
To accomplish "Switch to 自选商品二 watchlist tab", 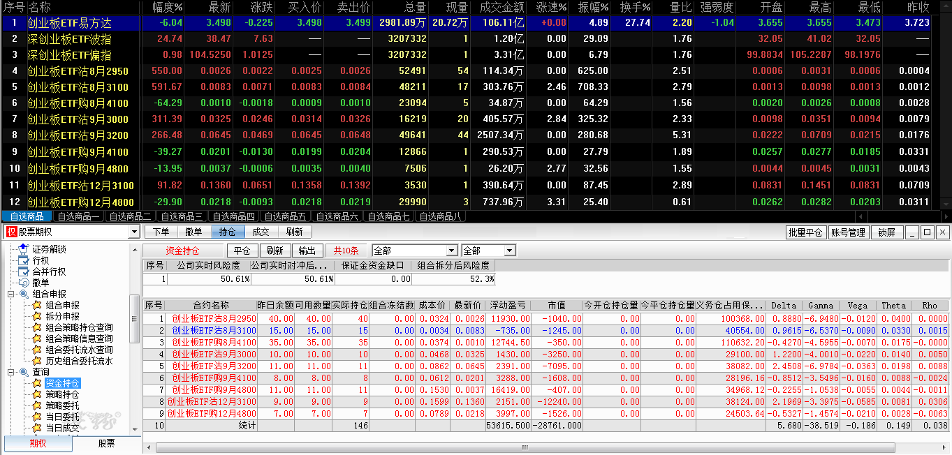I will (130, 216).
